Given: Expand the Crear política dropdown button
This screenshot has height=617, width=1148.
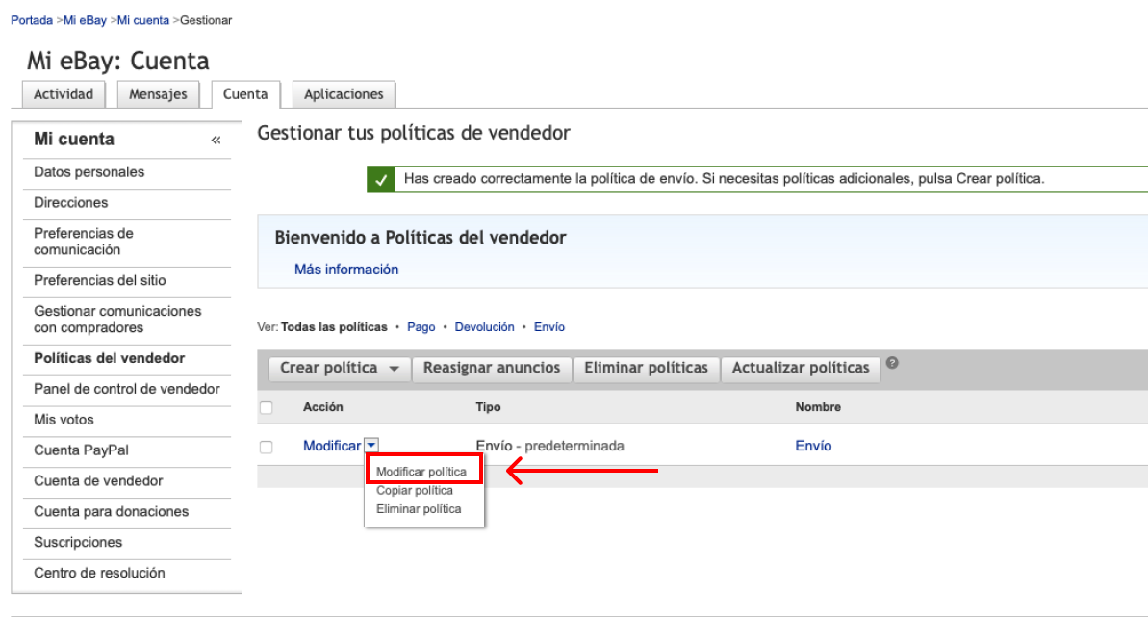Looking at the screenshot, I should point(339,368).
